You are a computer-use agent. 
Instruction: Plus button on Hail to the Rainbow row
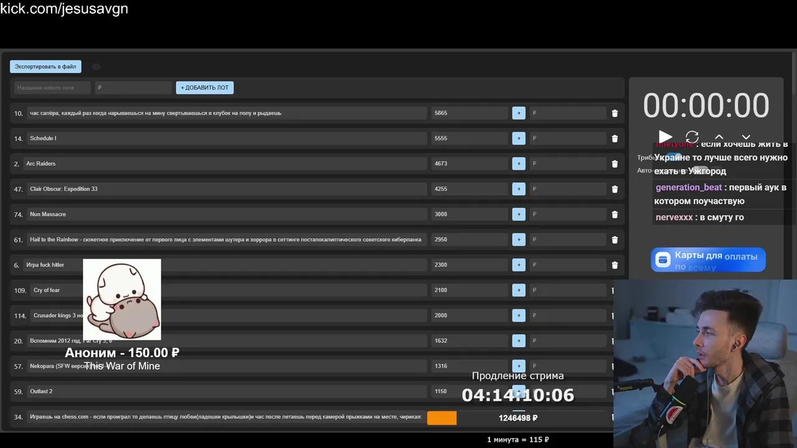(x=519, y=240)
